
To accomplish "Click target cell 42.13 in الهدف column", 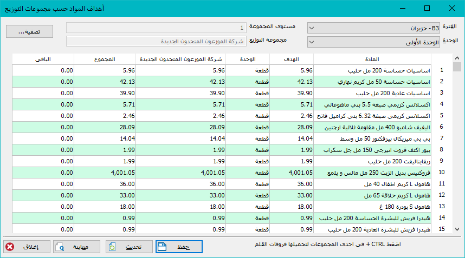I will click(x=292, y=82).
